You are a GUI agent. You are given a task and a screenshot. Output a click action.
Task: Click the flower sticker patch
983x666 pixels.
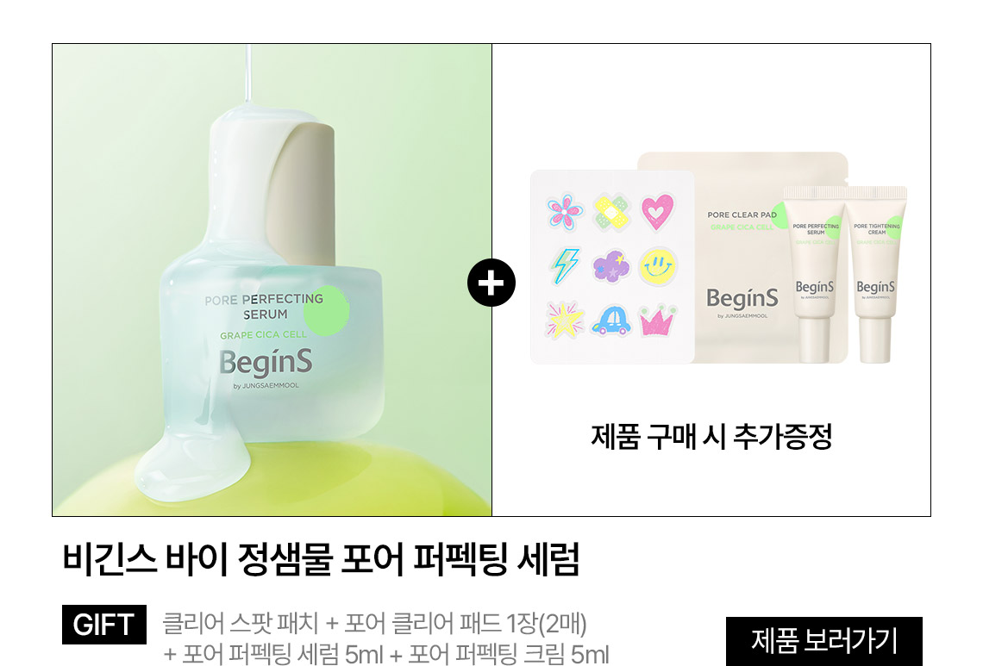(564, 211)
